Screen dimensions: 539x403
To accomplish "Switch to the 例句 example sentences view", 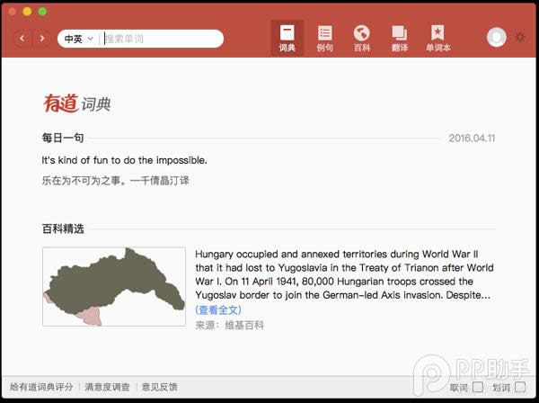I will [324, 38].
